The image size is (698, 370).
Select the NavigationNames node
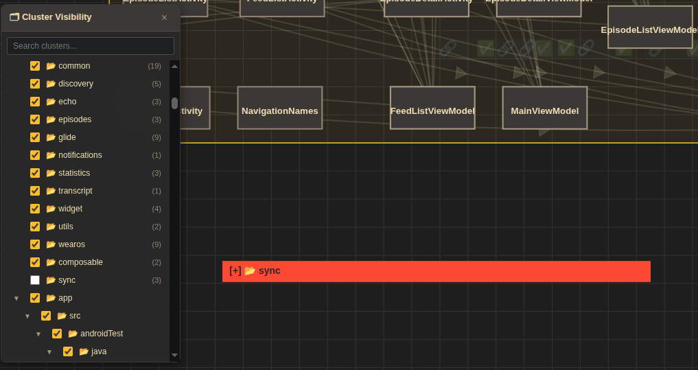click(280, 108)
